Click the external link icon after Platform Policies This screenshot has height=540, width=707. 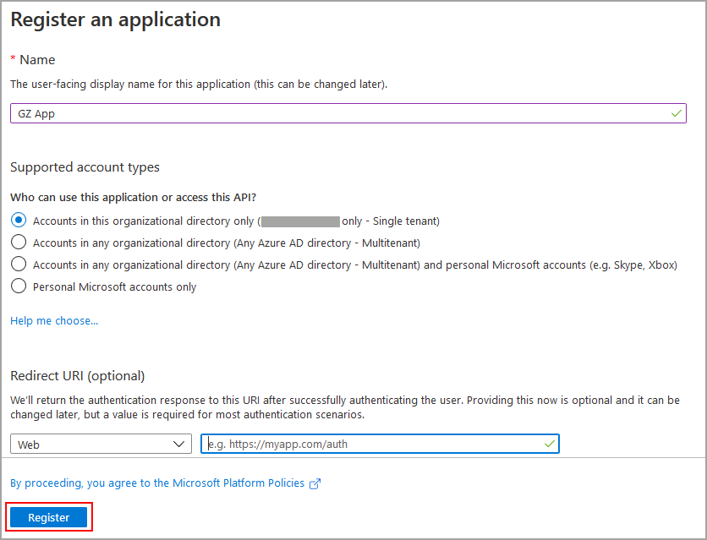click(315, 484)
